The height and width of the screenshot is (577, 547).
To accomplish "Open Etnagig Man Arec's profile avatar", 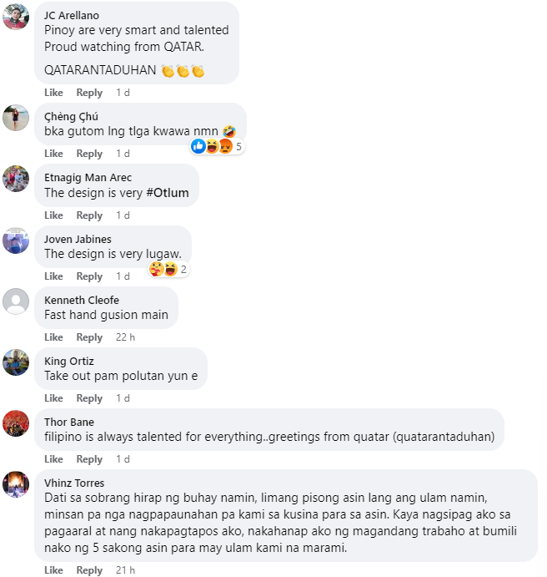I will pos(17,179).
